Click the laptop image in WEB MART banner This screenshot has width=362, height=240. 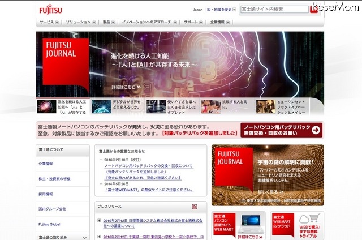coord(251,223)
